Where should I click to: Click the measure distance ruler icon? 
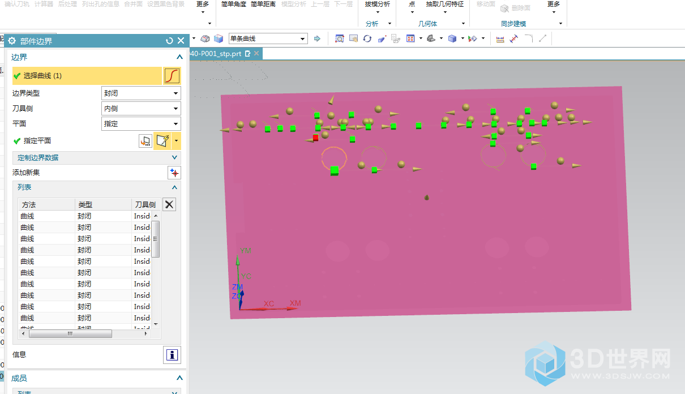pyautogui.click(x=500, y=39)
